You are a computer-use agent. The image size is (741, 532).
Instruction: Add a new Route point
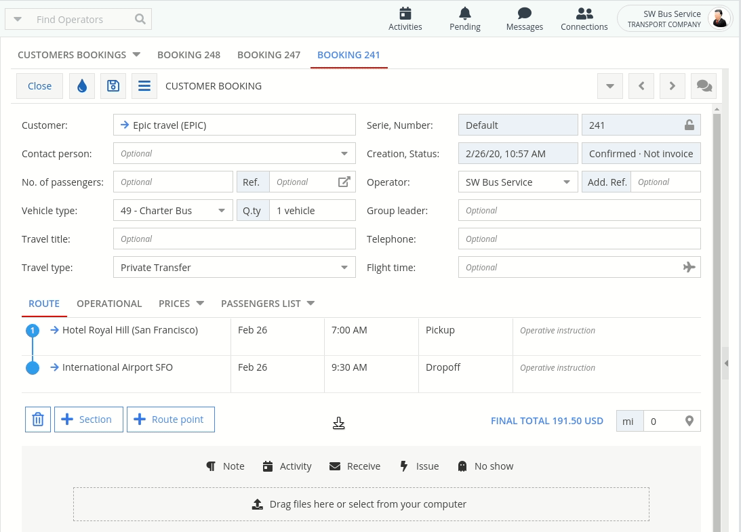pyautogui.click(x=171, y=420)
